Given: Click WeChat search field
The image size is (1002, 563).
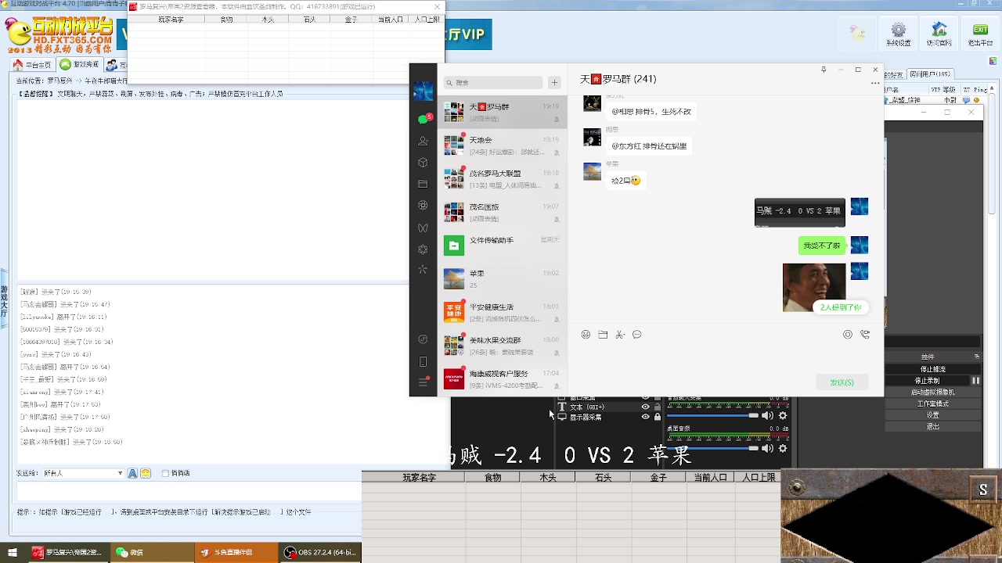Looking at the screenshot, I should click(493, 82).
